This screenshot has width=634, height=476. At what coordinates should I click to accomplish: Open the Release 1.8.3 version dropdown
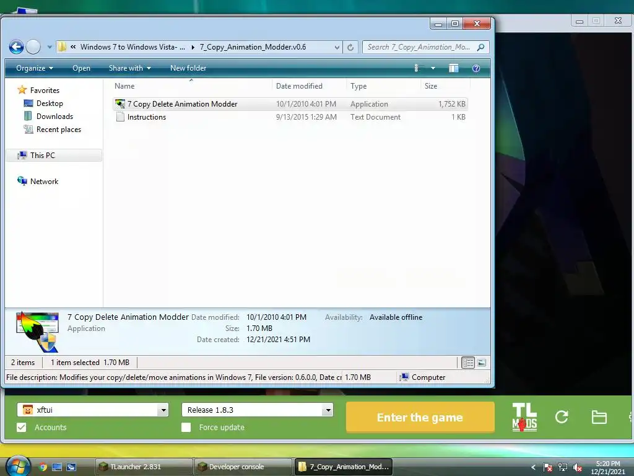click(x=328, y=410)
